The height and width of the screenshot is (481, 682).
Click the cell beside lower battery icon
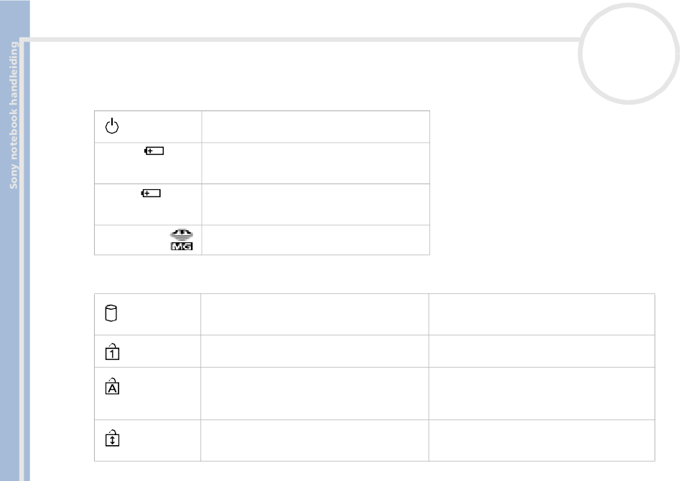(316, 204)
